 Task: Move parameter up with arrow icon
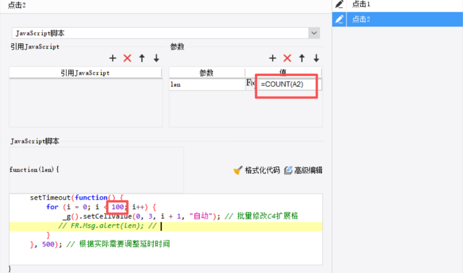(302, 58)
